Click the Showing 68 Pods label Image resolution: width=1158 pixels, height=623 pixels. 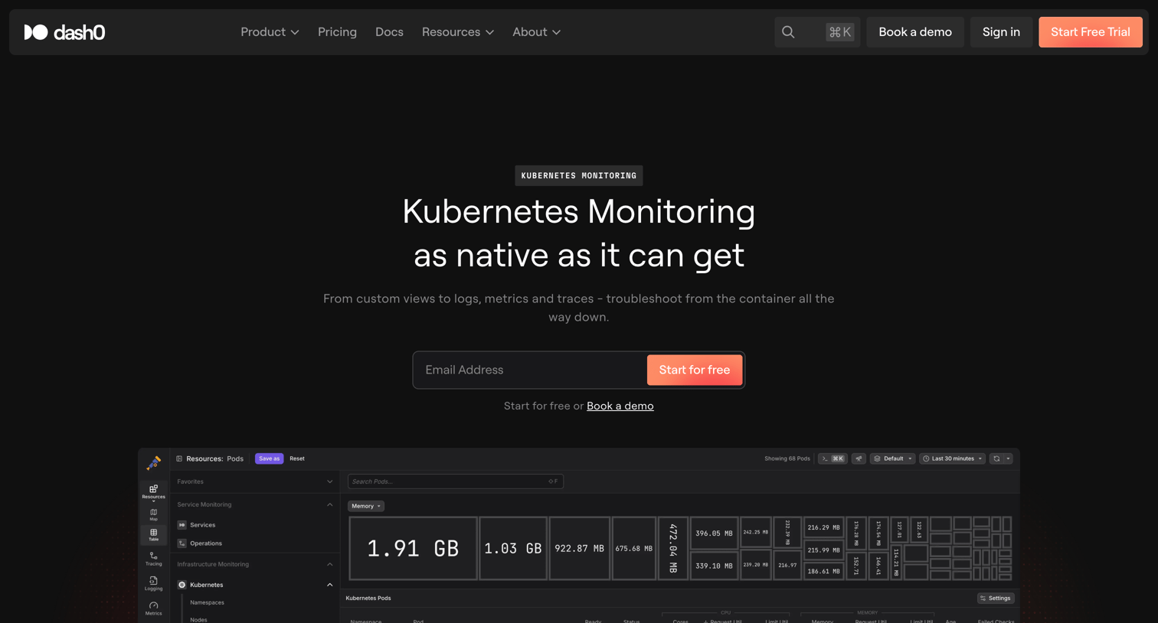(x=787, y=458)
